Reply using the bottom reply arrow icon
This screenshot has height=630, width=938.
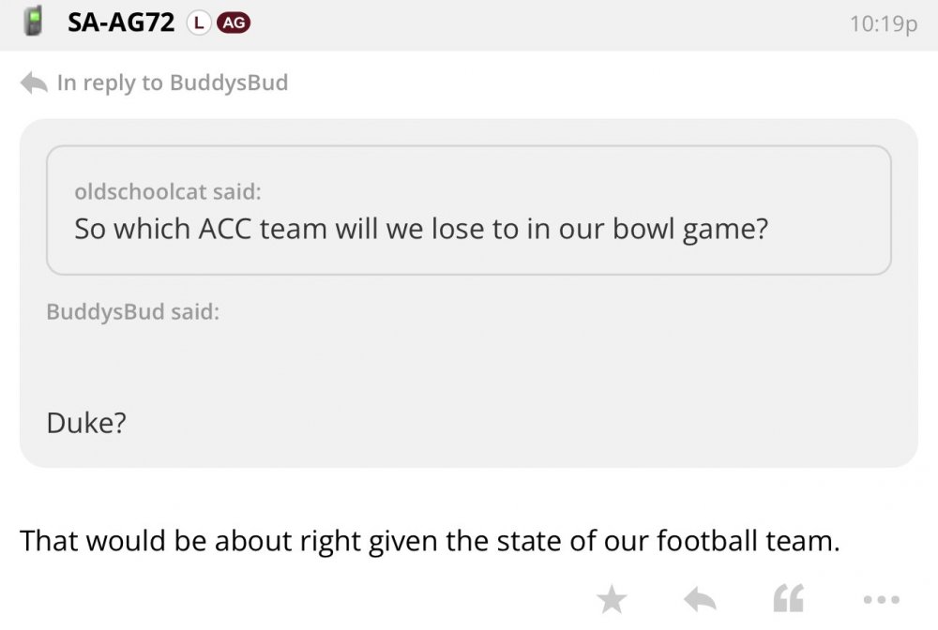(x=700, y=599)
